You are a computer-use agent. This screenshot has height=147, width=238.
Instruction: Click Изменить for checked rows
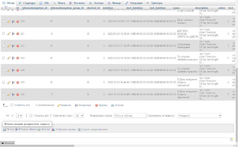coord(64,105)
